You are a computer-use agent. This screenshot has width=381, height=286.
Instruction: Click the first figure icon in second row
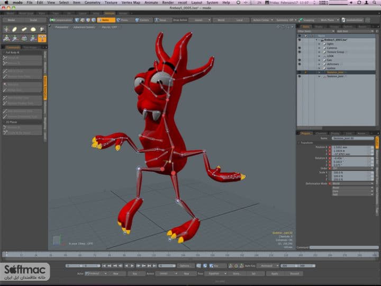tap(6, 38)
